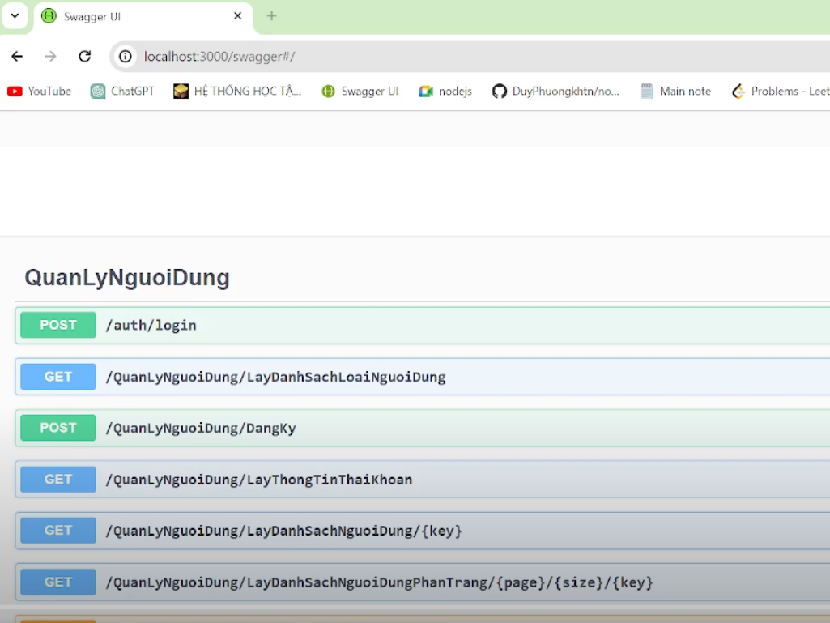Expand the GET LayThongTinThaiKhoan endpoint
830x623 pixels.
click(258, 480)
